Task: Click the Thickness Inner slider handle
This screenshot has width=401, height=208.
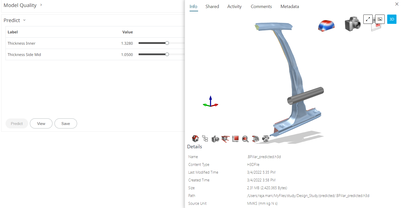Action: pyautogui.click(x=167, y=43)
